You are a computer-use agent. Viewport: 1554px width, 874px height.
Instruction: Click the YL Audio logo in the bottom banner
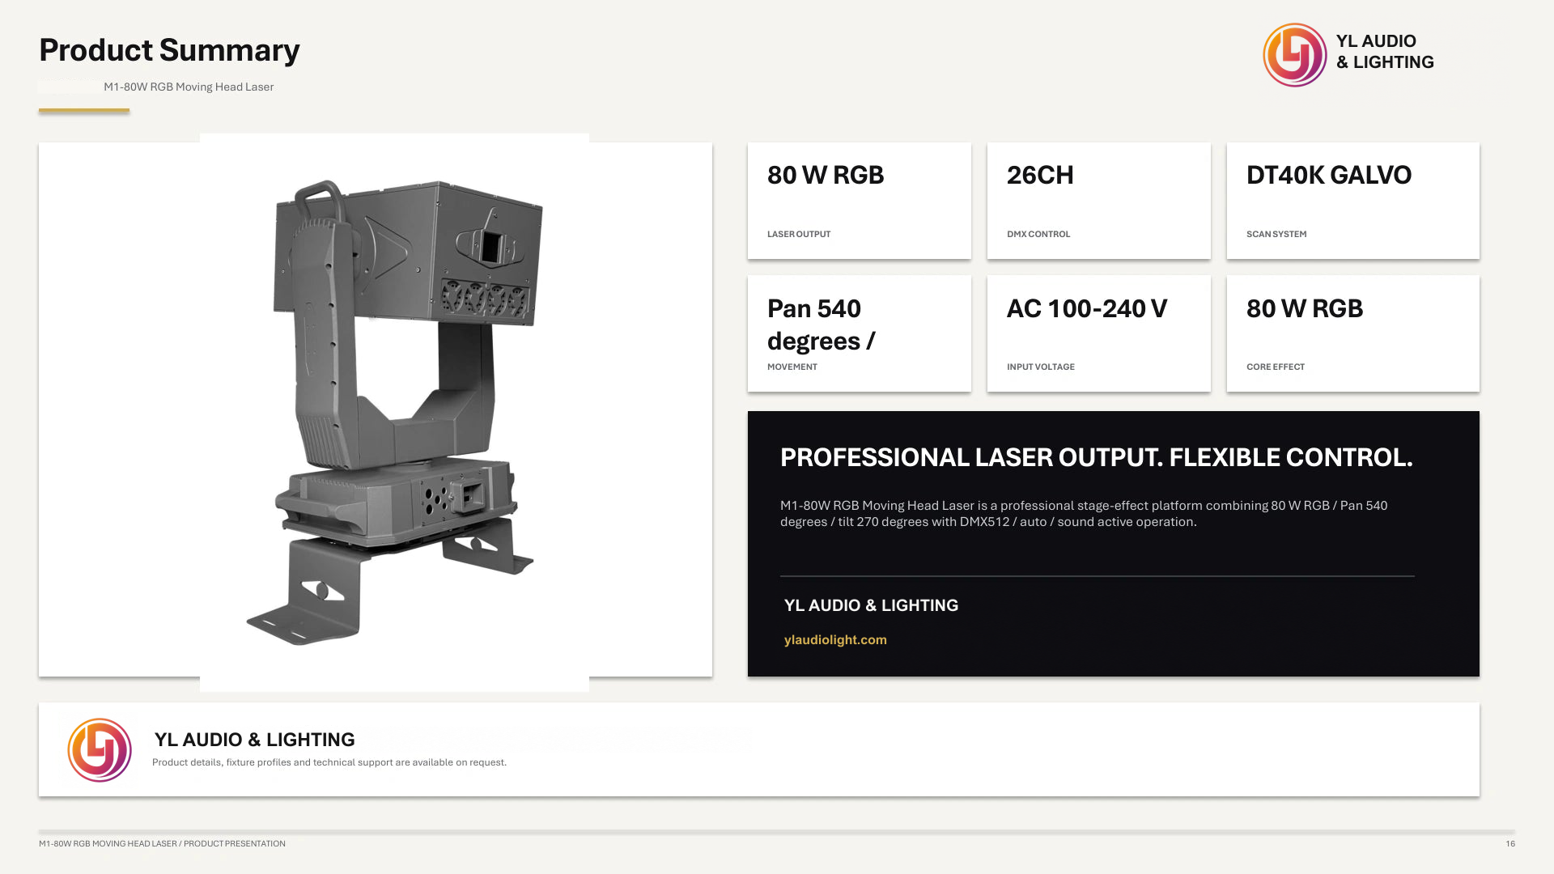(100, 750)
